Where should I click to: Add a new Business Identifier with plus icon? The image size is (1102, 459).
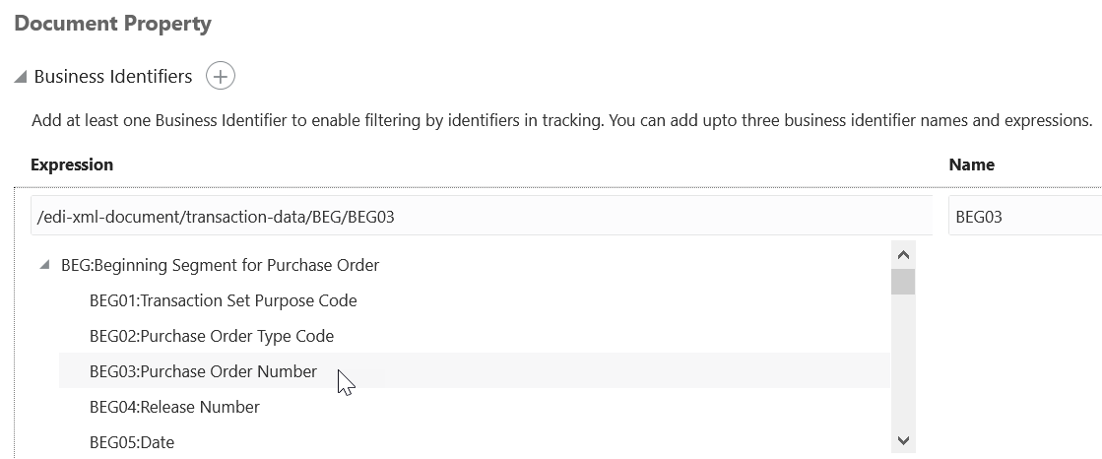coord(220,76)
